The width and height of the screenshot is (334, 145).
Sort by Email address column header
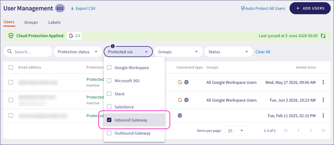(30, 67)
